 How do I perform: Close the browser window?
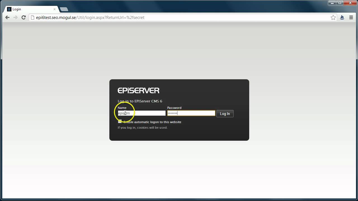350,3
